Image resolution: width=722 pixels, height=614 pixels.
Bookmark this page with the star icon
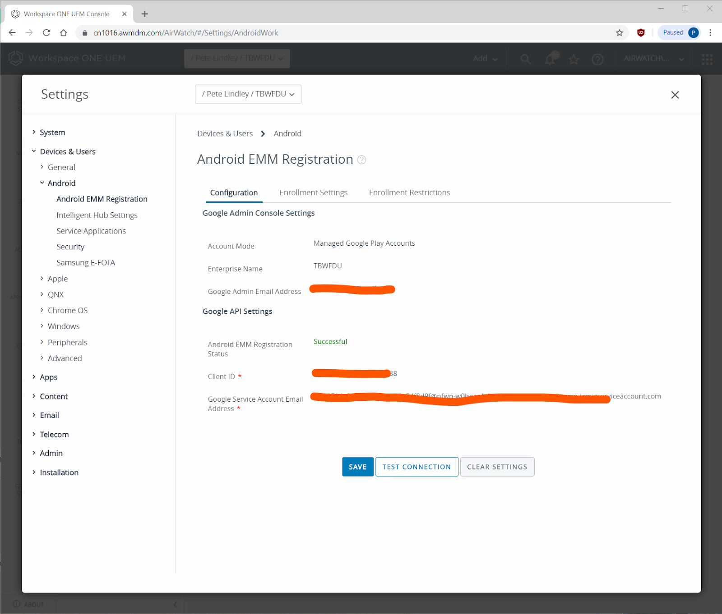coord(620,32)
